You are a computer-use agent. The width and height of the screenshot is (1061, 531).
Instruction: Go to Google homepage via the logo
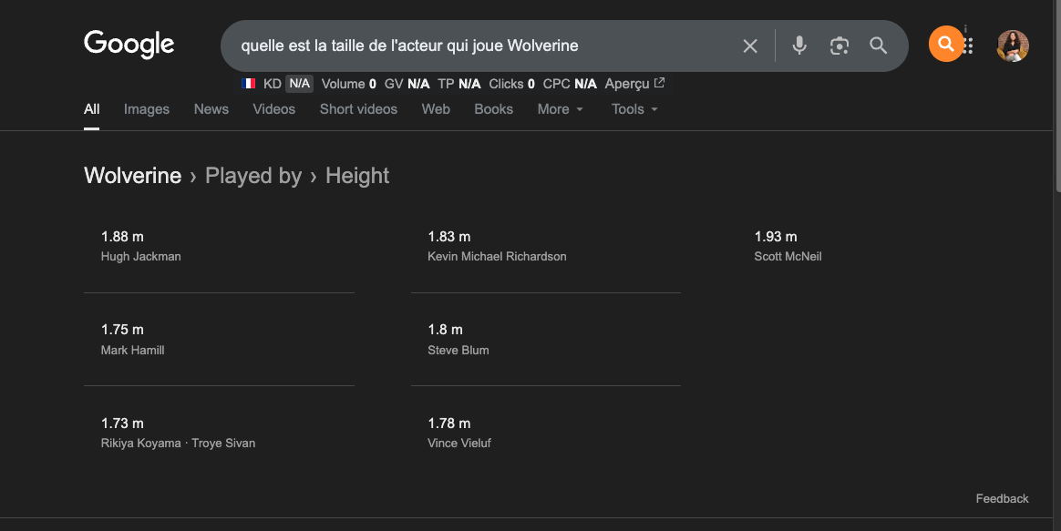pos(129,44)
